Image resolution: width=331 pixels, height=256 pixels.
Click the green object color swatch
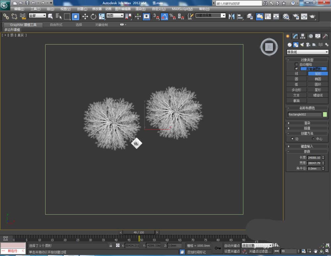pyautogui.click(x=325, y=115)
